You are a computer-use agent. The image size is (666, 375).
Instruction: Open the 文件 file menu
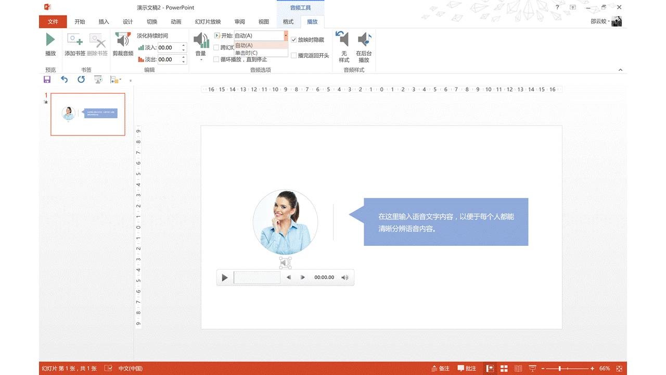click(53, 22)
